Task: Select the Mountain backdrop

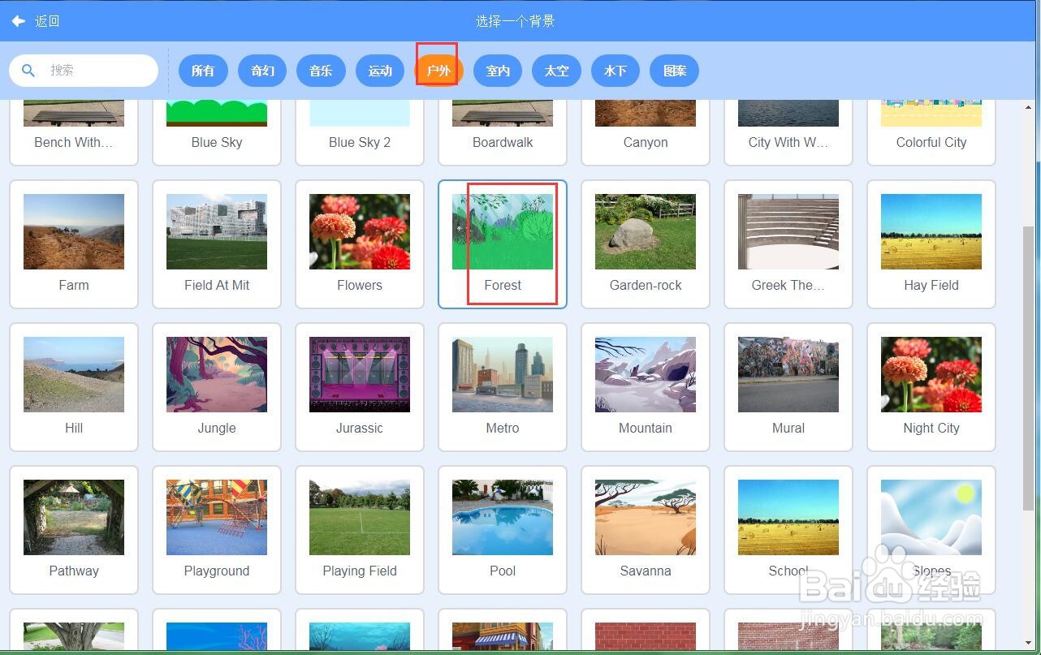Action: pyautogui.click(x=646, y=387)
